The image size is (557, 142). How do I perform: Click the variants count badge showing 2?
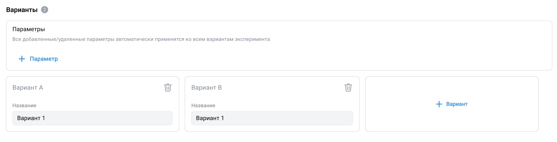[45, 10]
